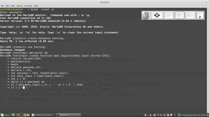209x117 pixels.
Task: Click the Terminal taskbar window button
Action: coord(69,115)
